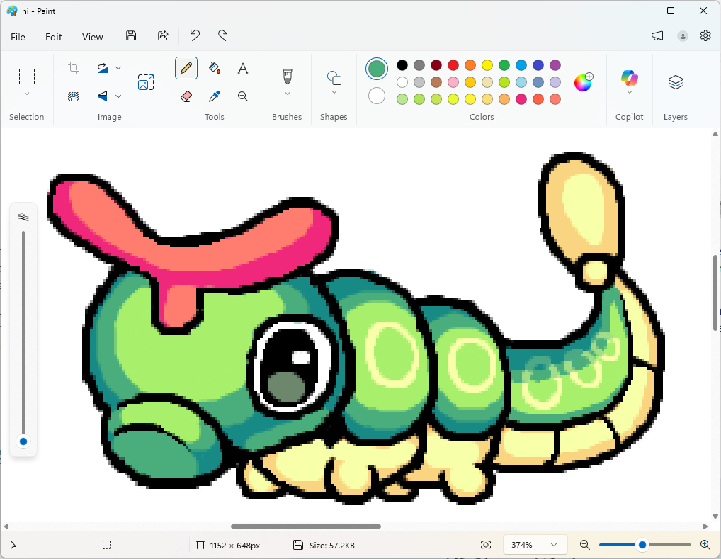Viewport: 721px width, 559px height.
Task: Click the Save button
Action: tap(131, 35)
